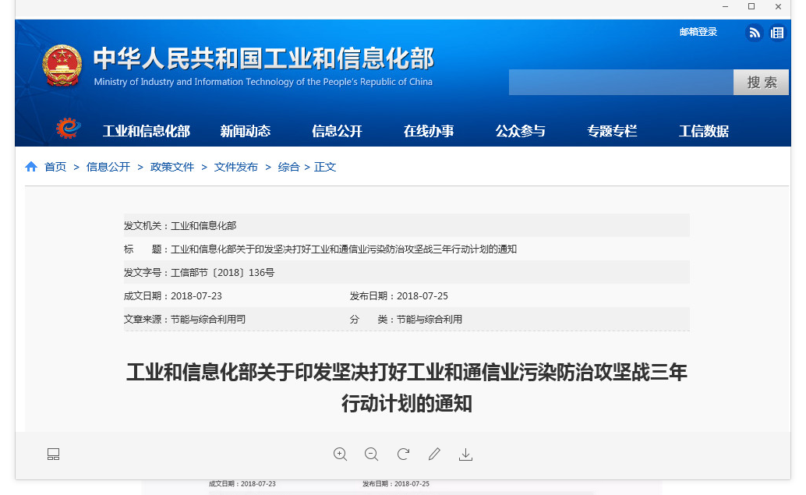
Task: Click 政策文件 breadcrumb link
Action: pos(172,167)
